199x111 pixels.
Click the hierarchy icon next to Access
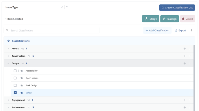23,49
